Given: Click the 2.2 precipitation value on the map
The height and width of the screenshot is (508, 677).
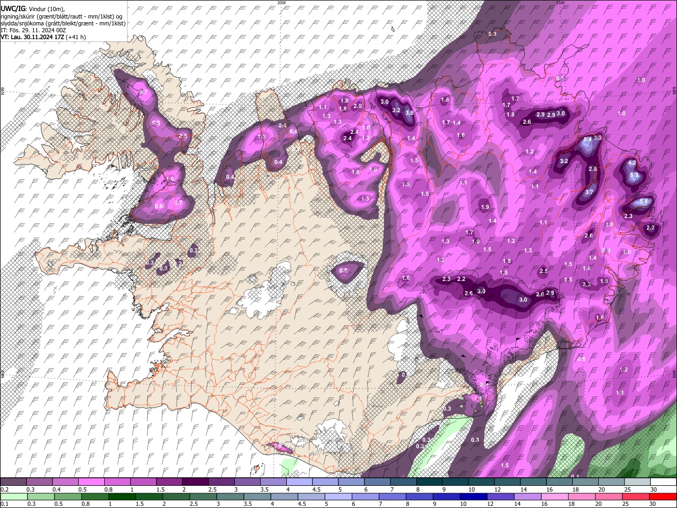Looking at the screenshot, I should [x=461, y=279].
